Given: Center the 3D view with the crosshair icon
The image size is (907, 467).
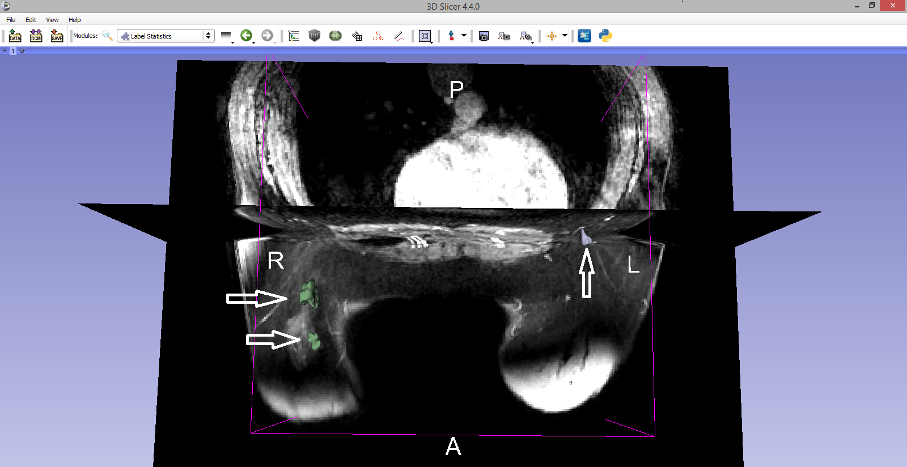Looking at the screenshot, I should point(22,50).
